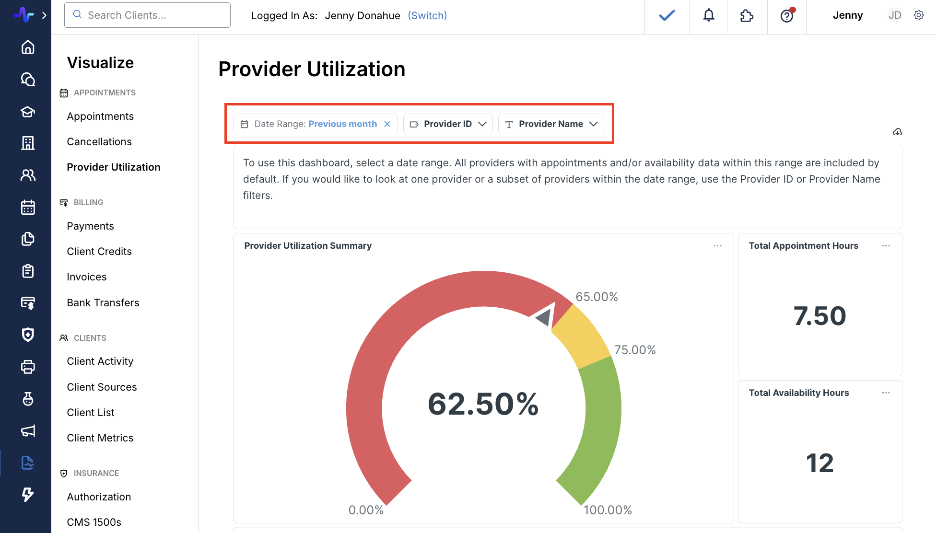Click the cloud download icon

(x=897, y=132)
